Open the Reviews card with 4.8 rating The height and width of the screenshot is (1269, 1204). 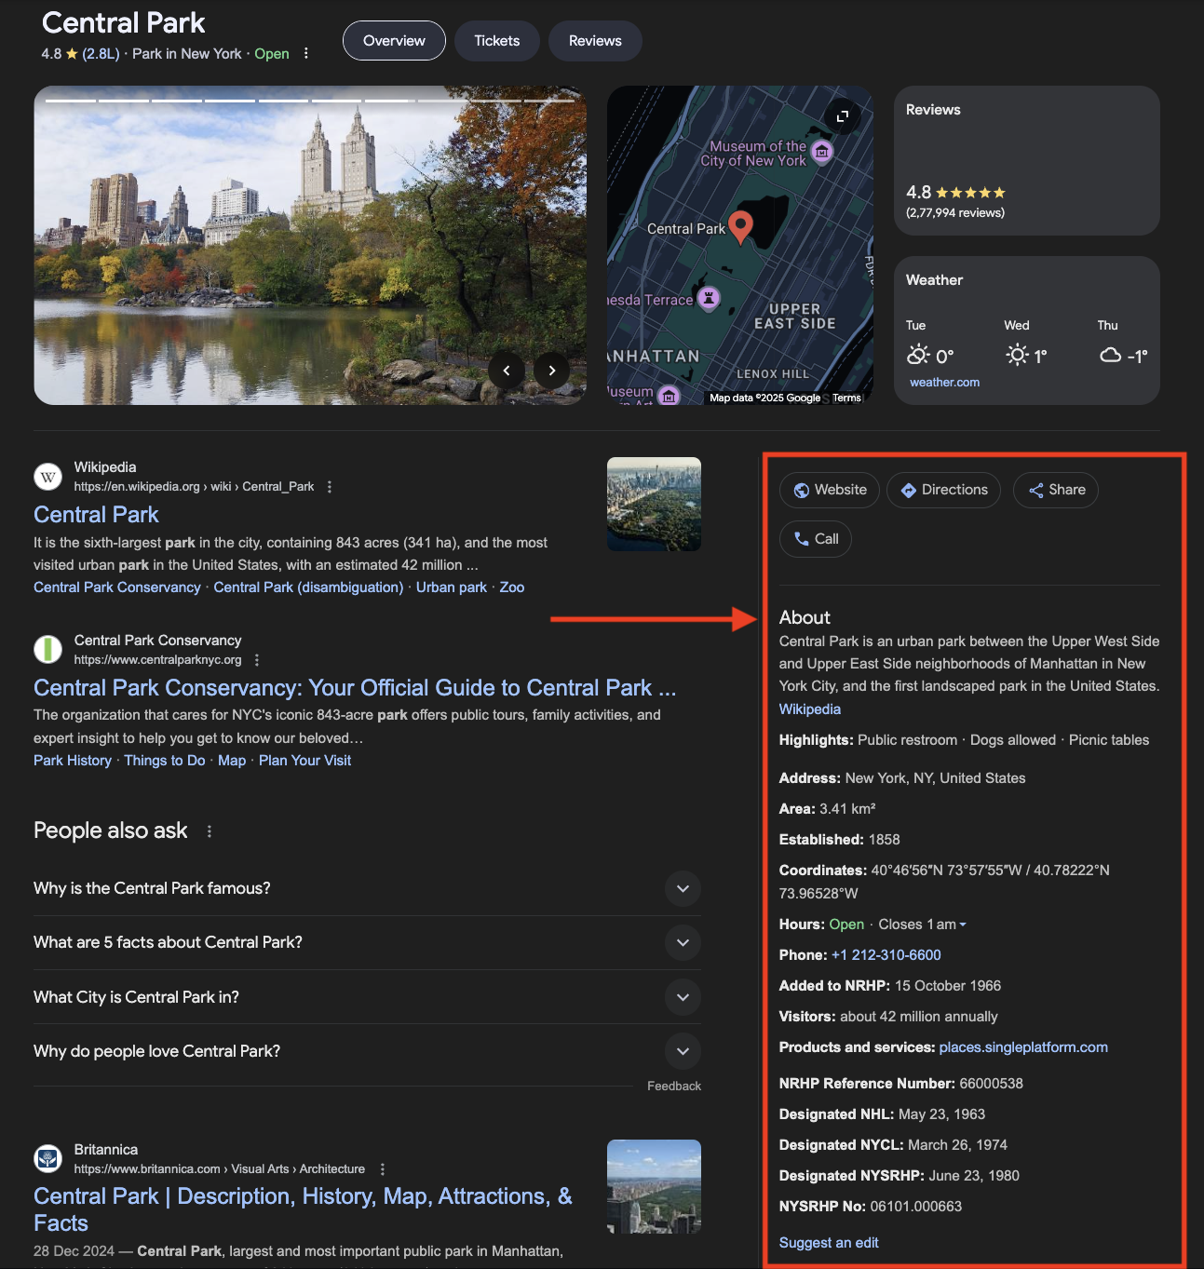click(1027, 161)
